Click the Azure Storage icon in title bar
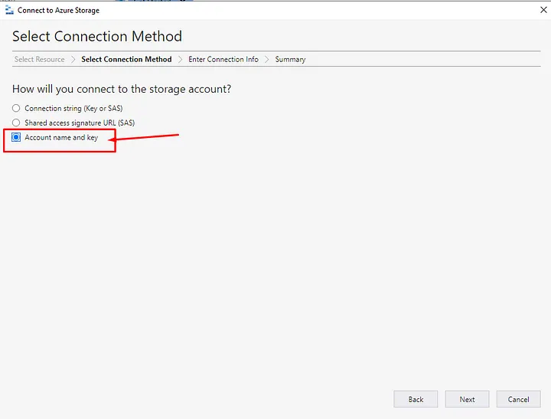The image size is (551, 419). click(9, 11)
